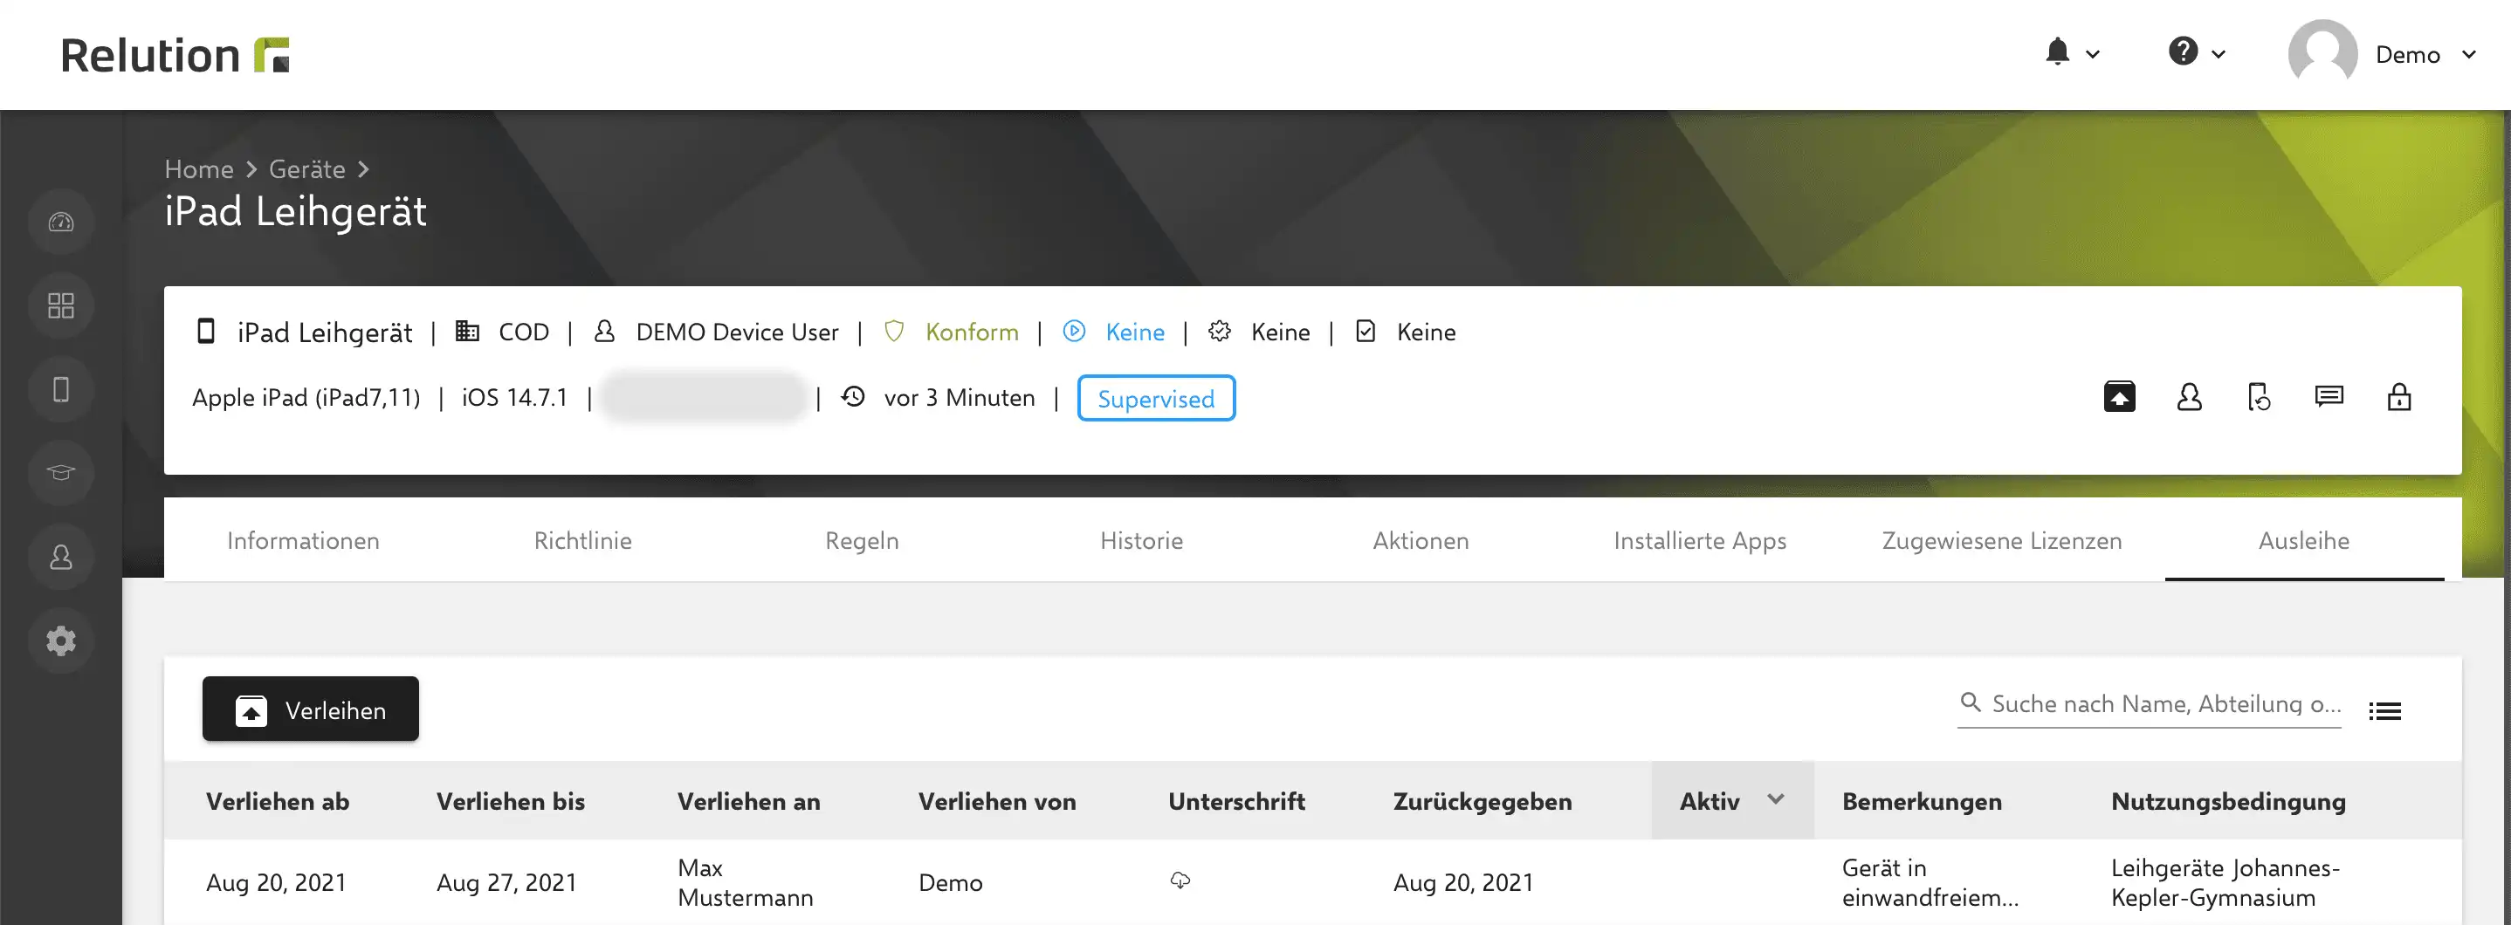
Task: Click the checklist icon beside last Keine
Action: [1366, 332]
